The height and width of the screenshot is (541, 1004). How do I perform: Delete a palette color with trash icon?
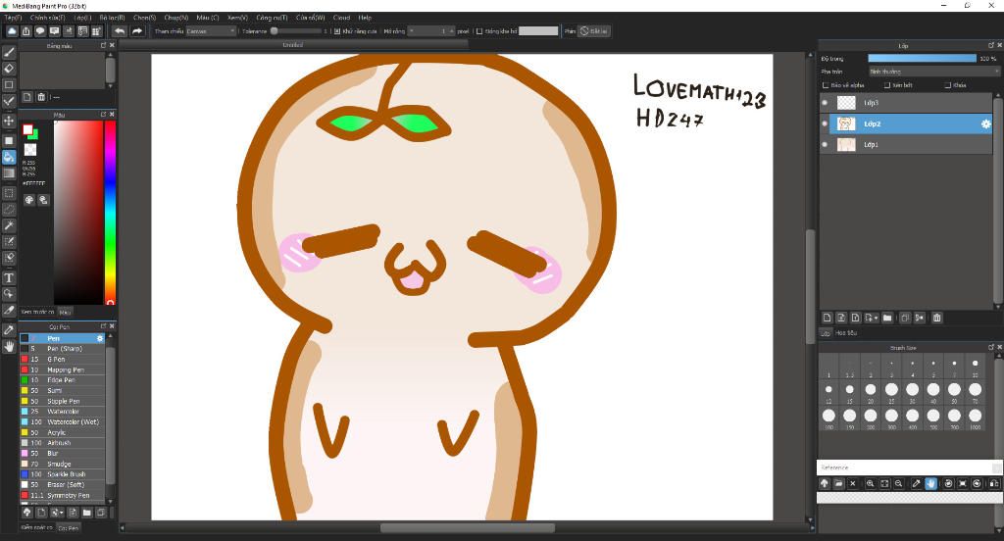[x=41, y=97]
